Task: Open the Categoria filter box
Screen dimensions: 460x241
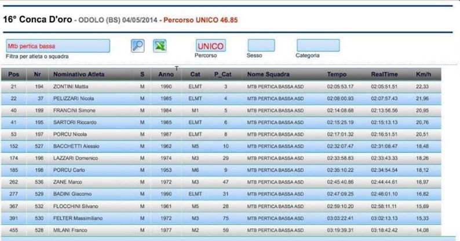Action: [318, 46]
